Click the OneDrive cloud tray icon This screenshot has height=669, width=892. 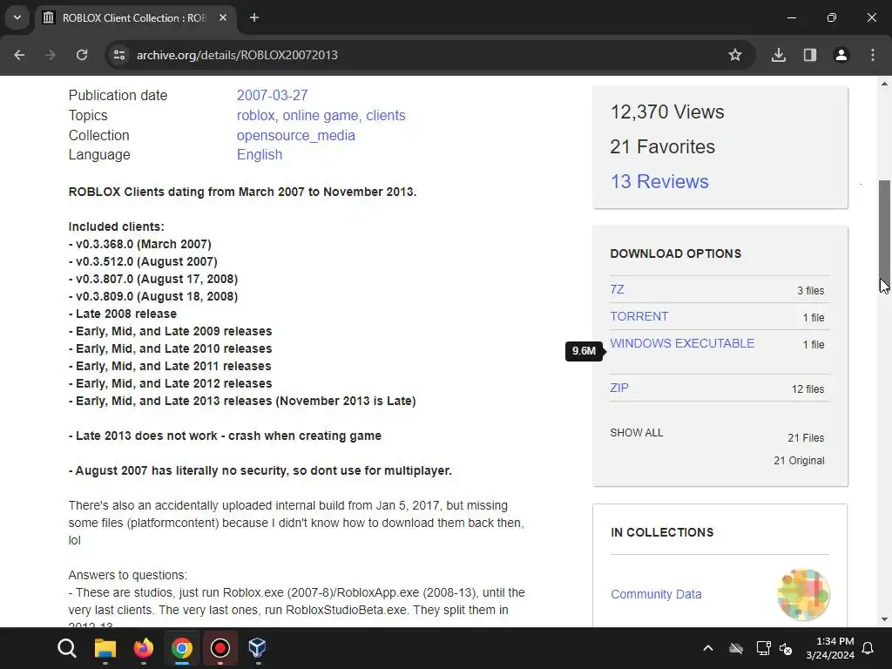coord(736,648)
